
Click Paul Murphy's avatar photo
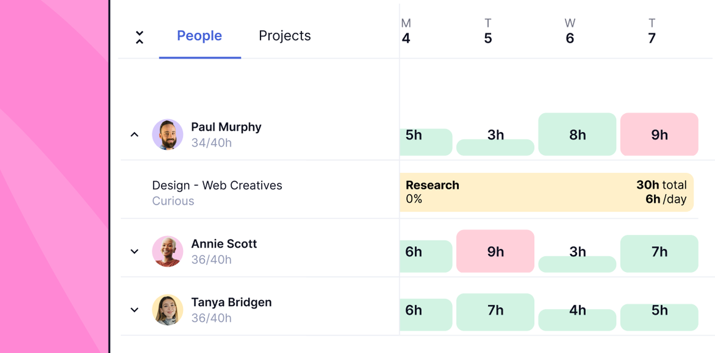click(x=168, y=134)
